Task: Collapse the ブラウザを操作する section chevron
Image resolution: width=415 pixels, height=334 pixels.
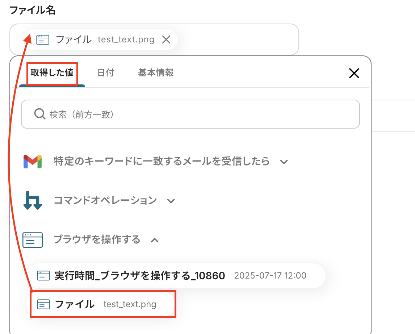Action: (155, 240)
